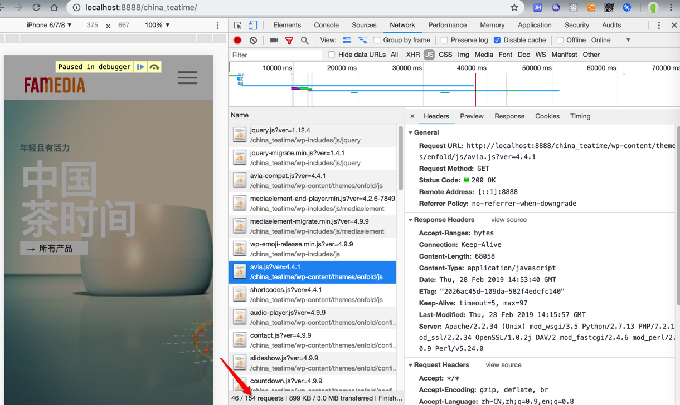This screenshot has height=405, width=680.
Task: Open the Online throttling dropdown
Action: (x=611, y=40)
